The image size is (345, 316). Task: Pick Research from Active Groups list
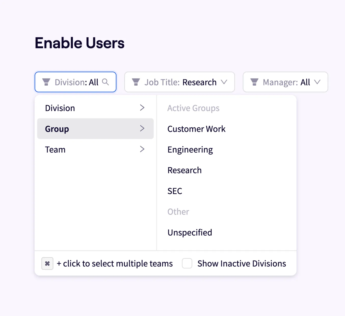click(184, 170)
